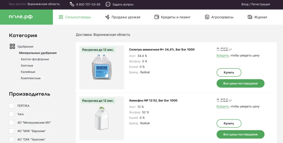Open the Аммофос product bag thumbnail

(x=102, y=119)
